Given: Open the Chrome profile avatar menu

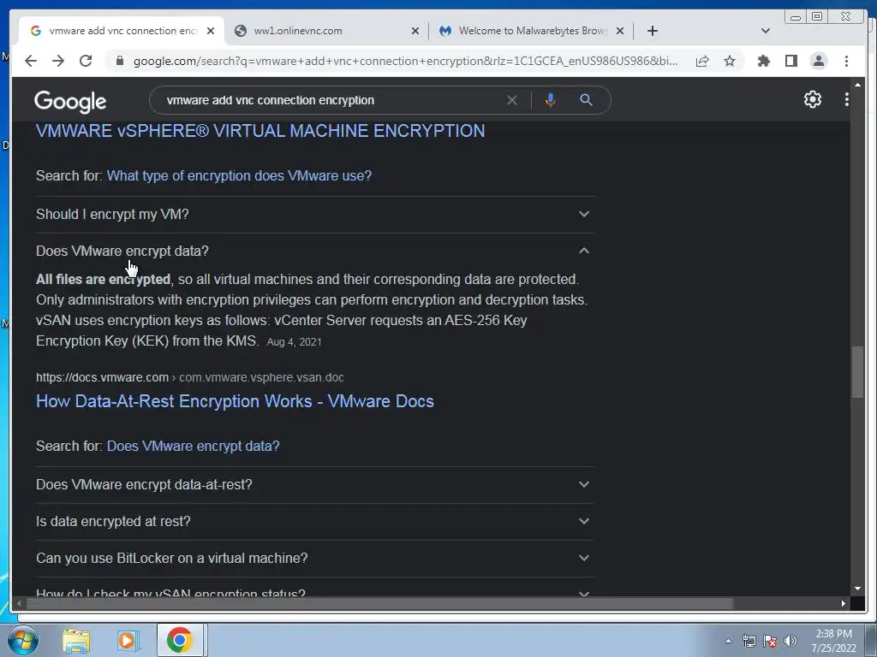Looking at the screenshot, I should click(x=818, y=61).
